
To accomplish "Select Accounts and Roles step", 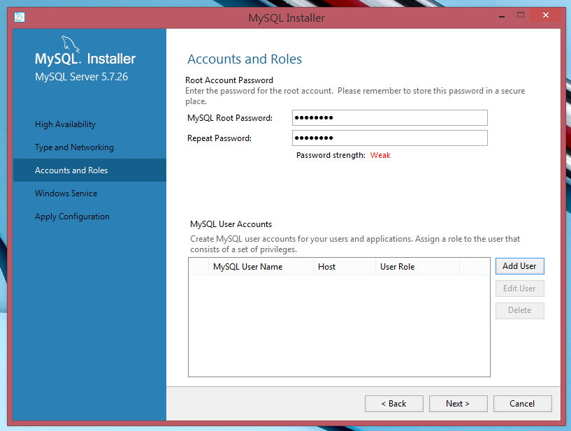I will click(89, 170).
